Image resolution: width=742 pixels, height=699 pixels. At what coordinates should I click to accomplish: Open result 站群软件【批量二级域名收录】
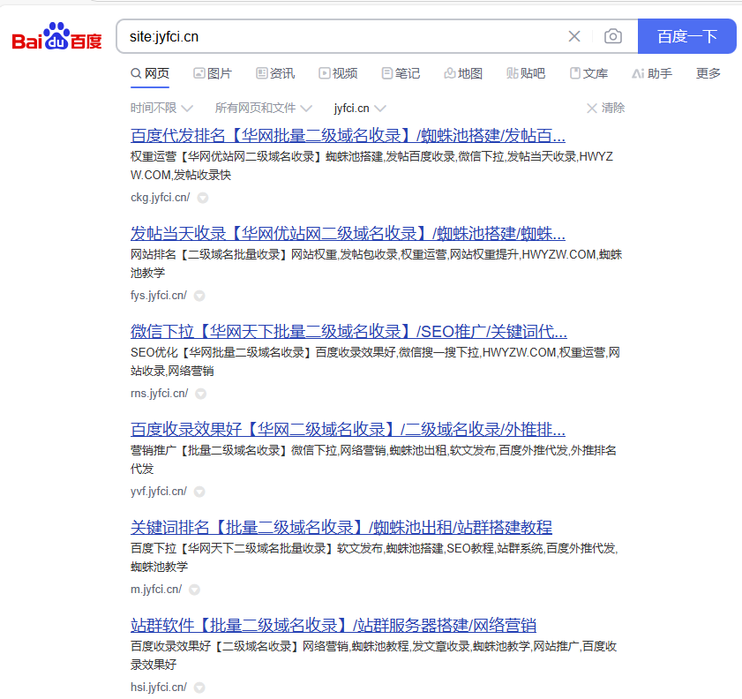pos(334,626)
